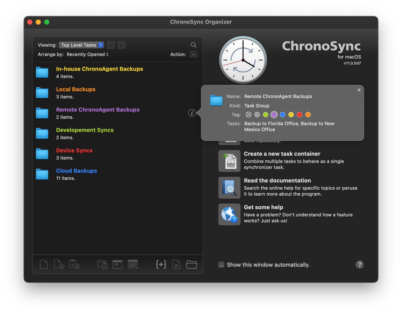Click the question mark help button
This screenshot has height=314, width=402.
click(359, 265)
